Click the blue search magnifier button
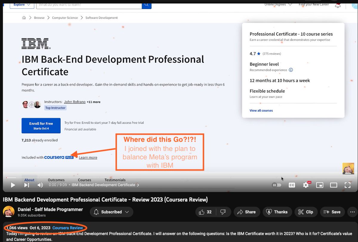The height and width of the screenshot is (242, 358). coord(146,5)
